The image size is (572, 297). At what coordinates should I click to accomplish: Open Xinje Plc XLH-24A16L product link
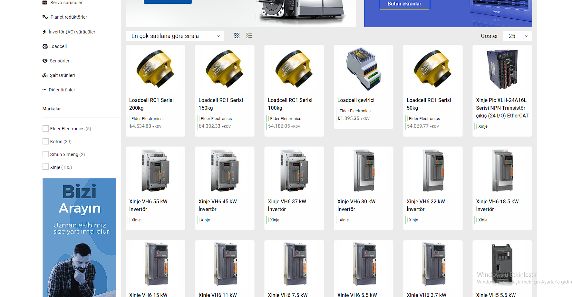point(502,108)
